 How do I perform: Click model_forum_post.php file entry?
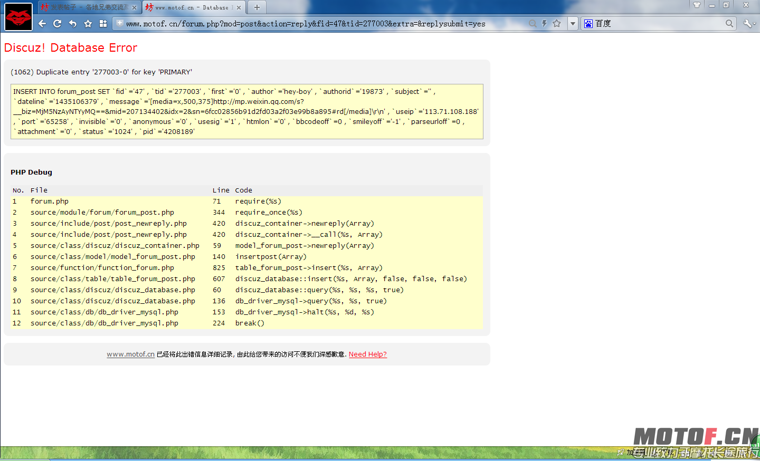click(x=113, y=257)
